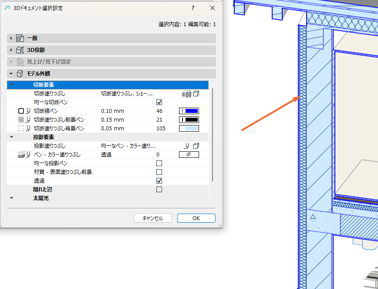Open the transparent pen 0 swatch
The image size is (378, 289).
189,154
